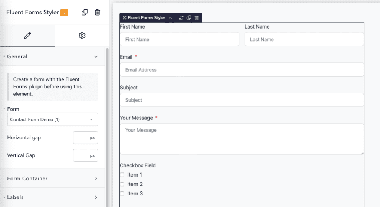Image resolution: width=380 pixels, height=207 pixels.
Task: Expand the Form Container section
Action: pos(52,178)
